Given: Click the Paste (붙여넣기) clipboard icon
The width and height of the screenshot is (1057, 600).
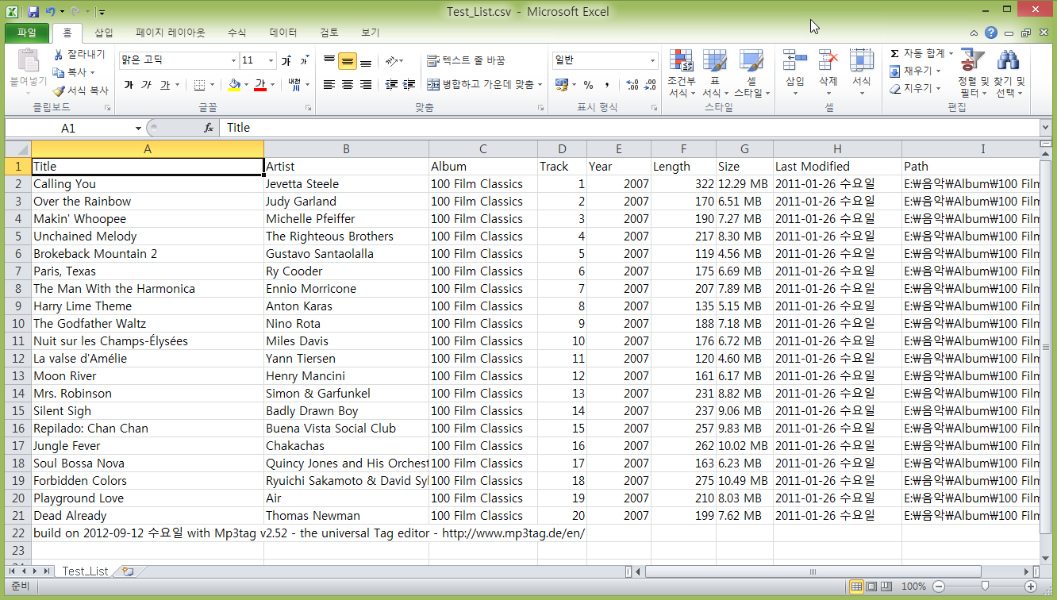Looking at the screenshot, I should [28, 62].
